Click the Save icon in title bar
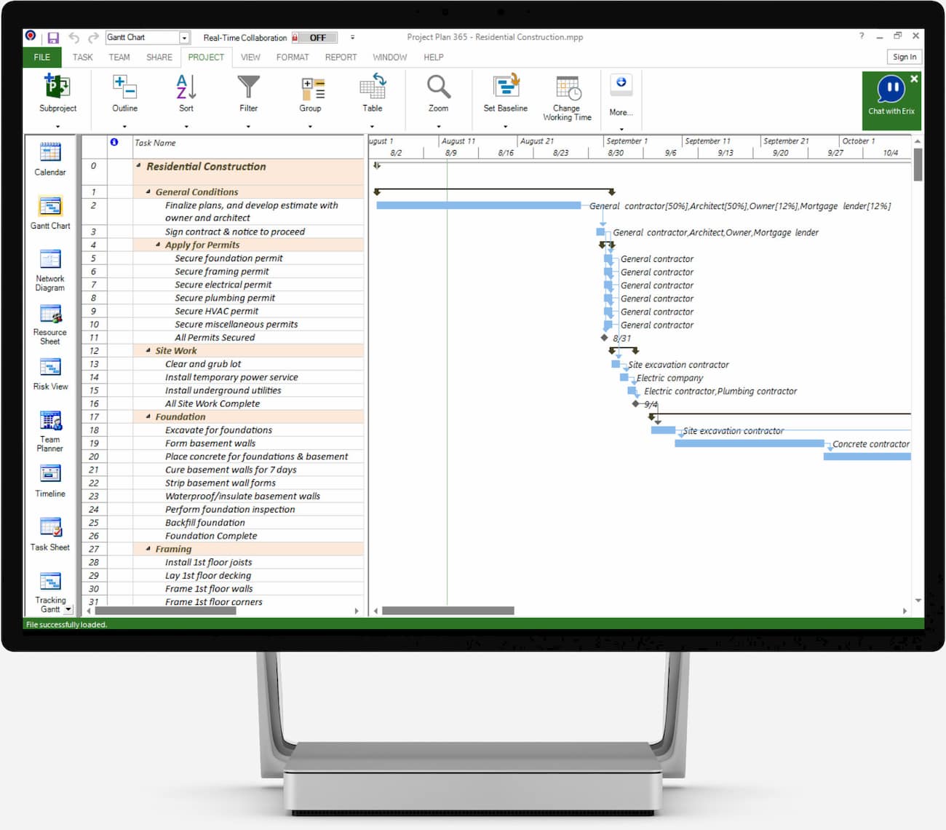This screenshot has height=830, width=946. [53, 38]
